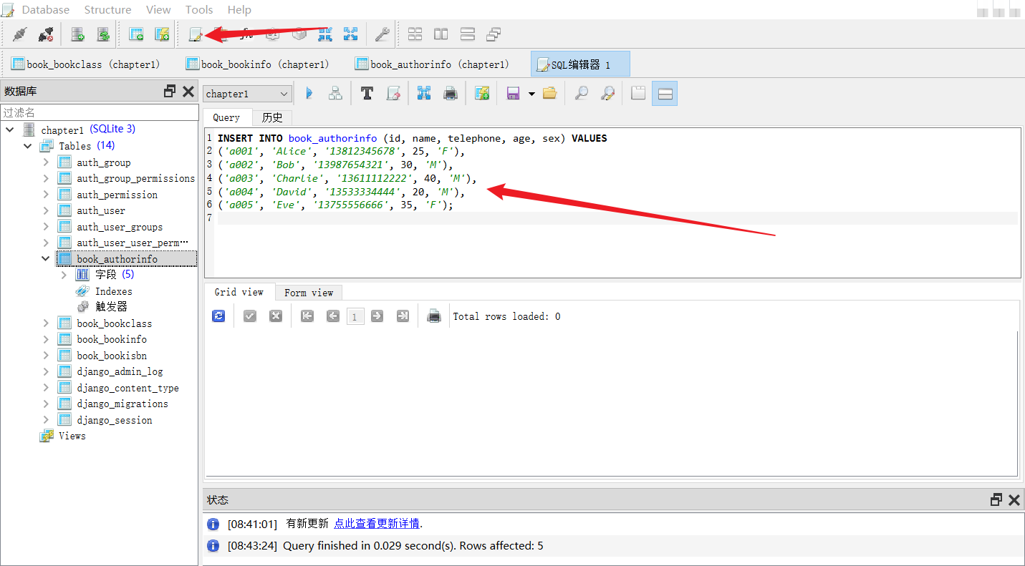This screenshot has height=566, width=1025.
Task: Open SQL editor from main toolbar
Action: coord(195,34)
